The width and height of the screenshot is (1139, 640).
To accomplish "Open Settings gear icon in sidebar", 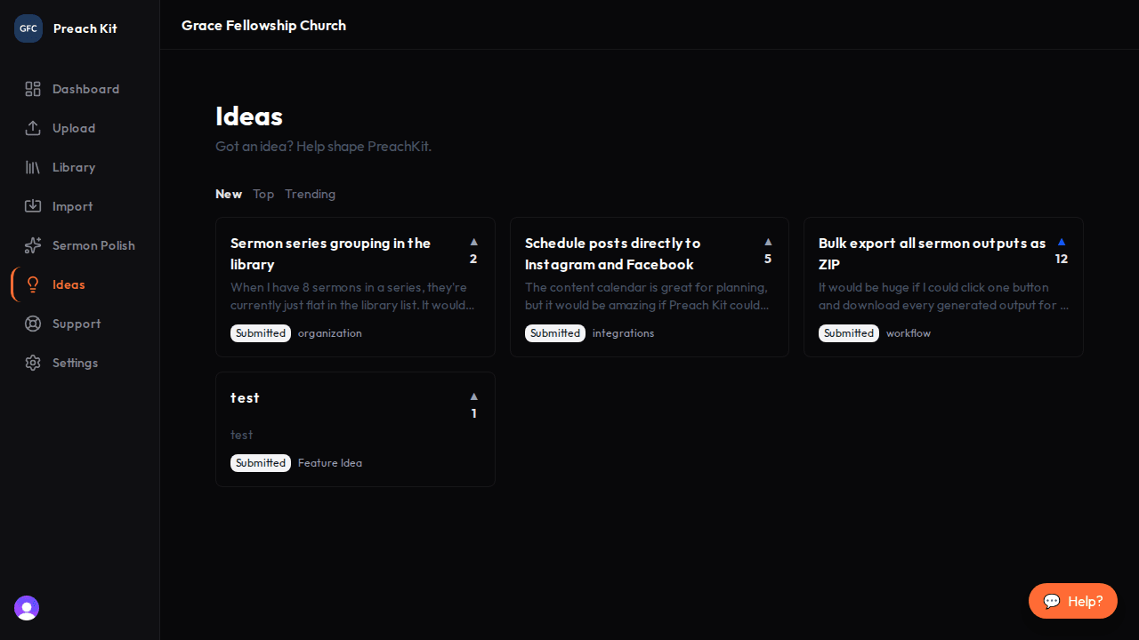I will click(33, 363).
